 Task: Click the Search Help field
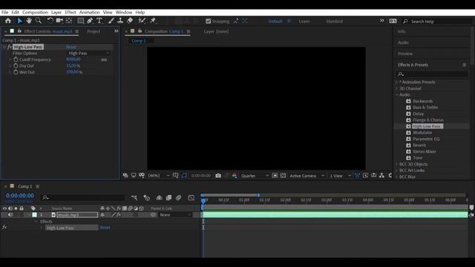click(x=437, y=22)
